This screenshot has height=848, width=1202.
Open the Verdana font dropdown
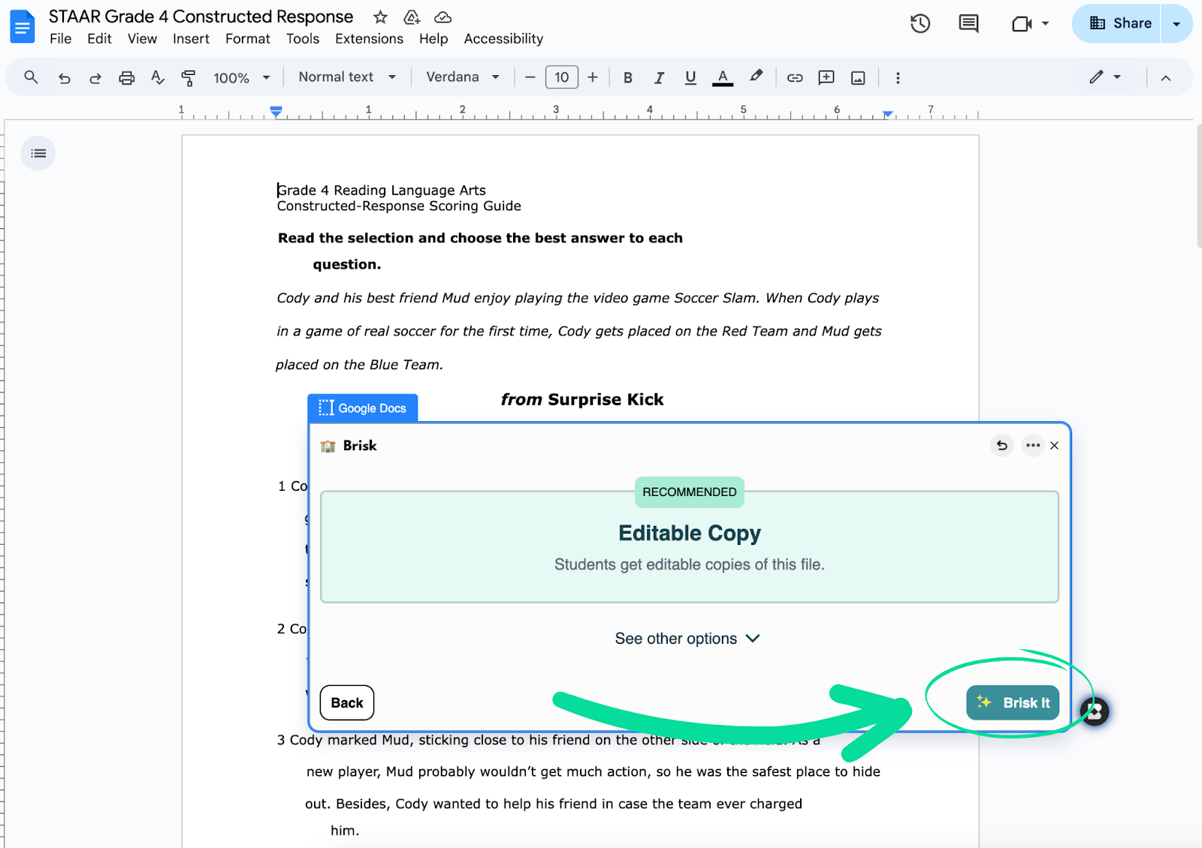(x=463, y=77)
